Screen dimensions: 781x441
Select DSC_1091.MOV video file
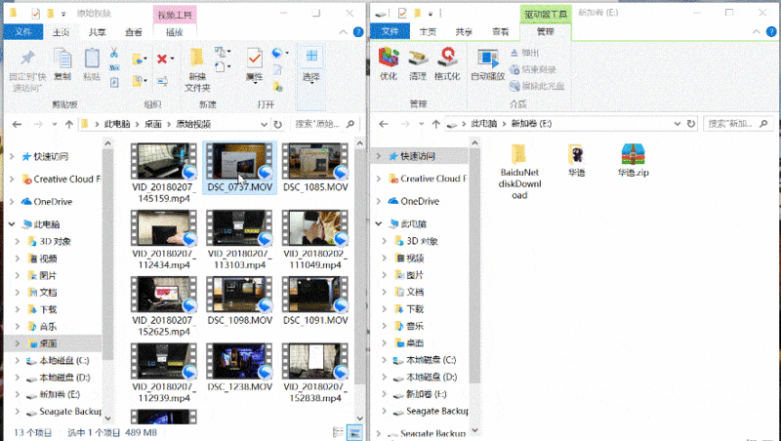(315, 301)
